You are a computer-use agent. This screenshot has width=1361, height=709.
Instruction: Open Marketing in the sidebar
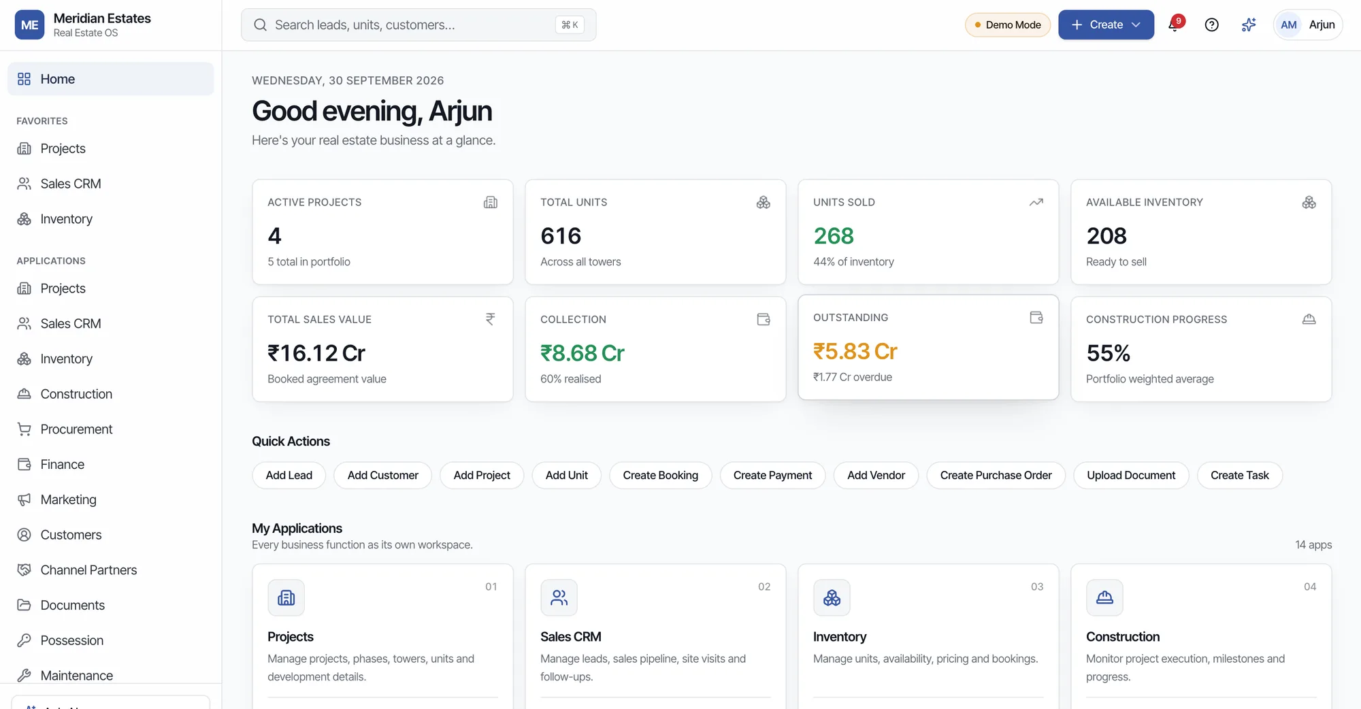pos(111,499)
